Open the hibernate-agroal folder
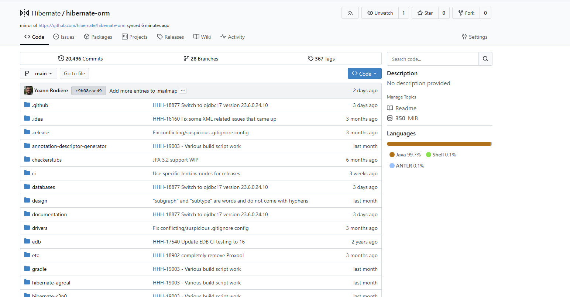 click(x=51, y=283)
